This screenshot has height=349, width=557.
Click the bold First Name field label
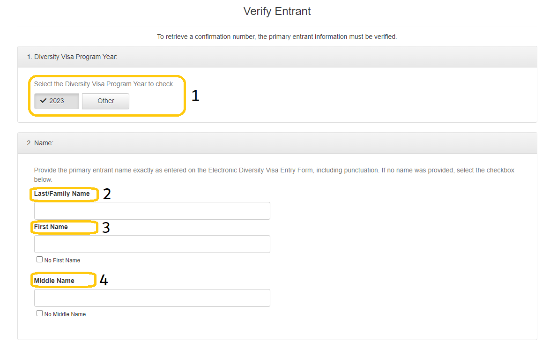pyautogui.click(x=51, y=227)
